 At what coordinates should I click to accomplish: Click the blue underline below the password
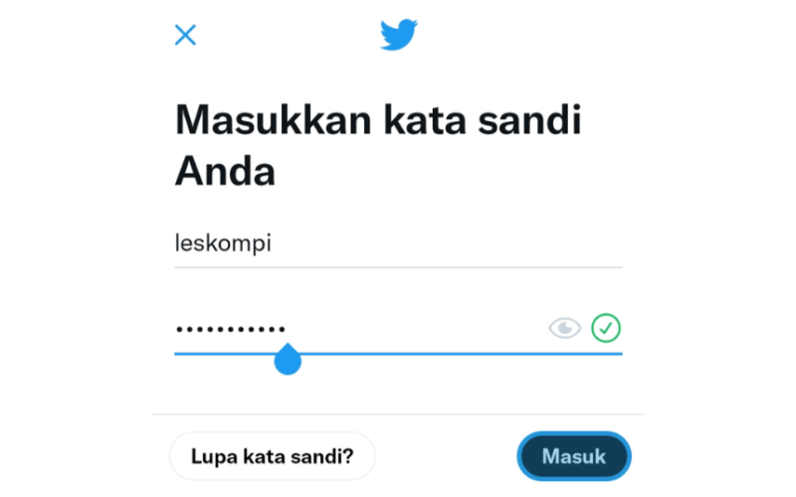[399, 354]
